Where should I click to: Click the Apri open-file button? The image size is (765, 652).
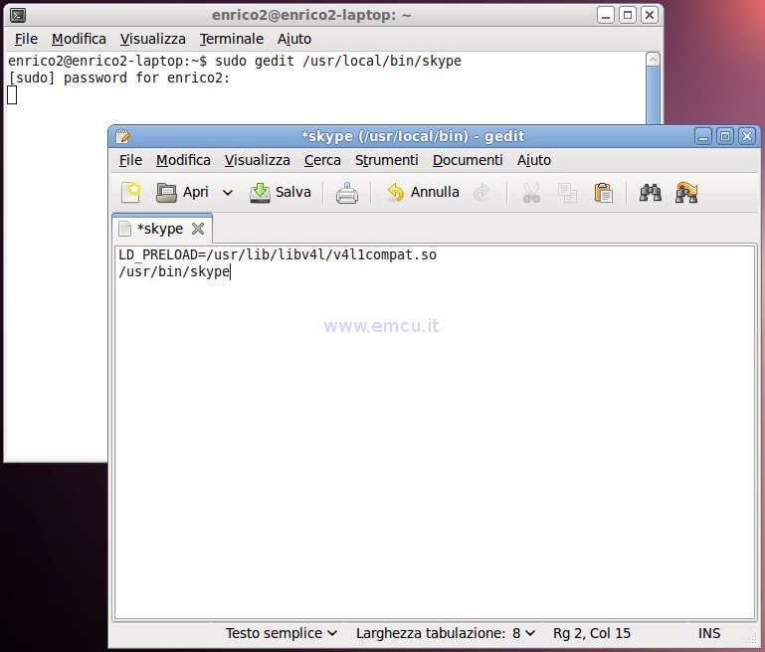tap(182, 193)
